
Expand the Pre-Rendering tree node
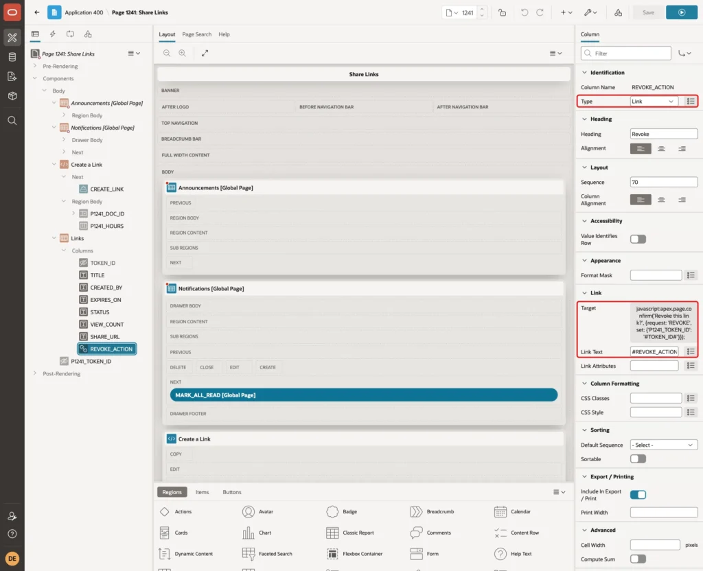click(x=35, y=66)
